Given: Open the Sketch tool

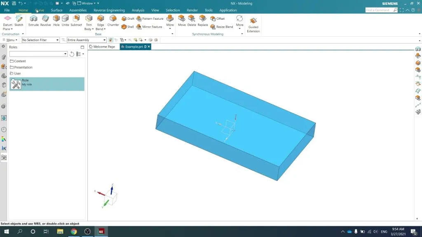Looking at the screenshot, I should [19, 21].
